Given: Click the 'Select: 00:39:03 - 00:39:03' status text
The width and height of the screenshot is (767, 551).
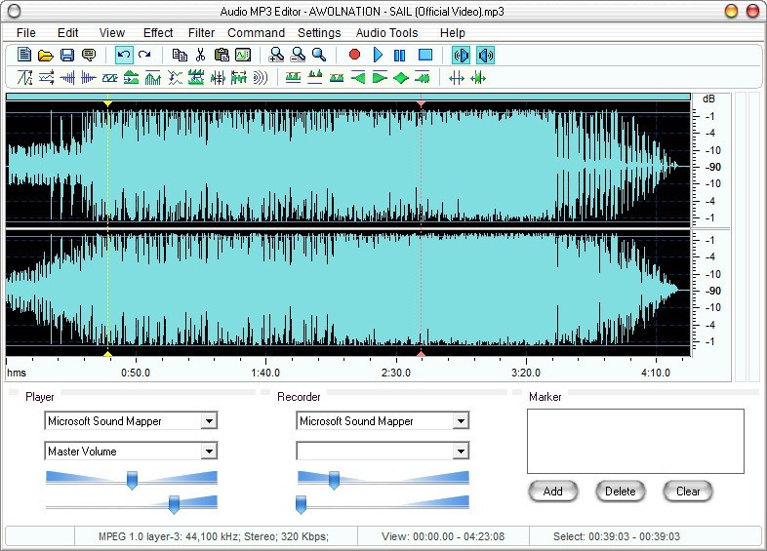Looking at the screenshot, I should pyautogui.click(x=617, y=536).
